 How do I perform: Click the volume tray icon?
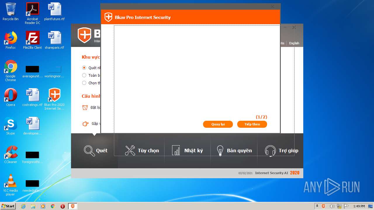tap(332, 206)
